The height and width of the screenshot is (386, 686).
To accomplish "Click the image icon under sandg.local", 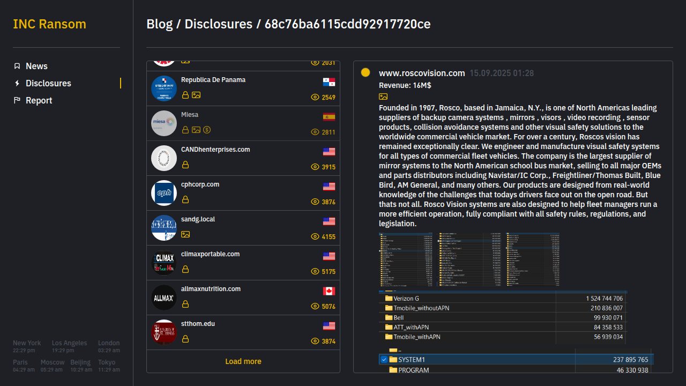I will [x=185, y=234].
